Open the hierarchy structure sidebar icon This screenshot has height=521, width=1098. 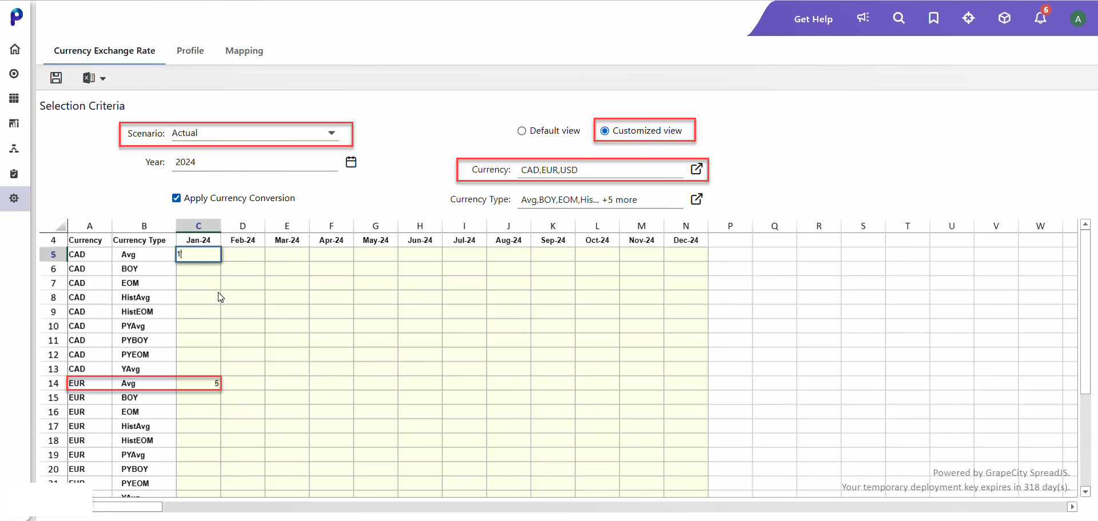pos(14,149)
